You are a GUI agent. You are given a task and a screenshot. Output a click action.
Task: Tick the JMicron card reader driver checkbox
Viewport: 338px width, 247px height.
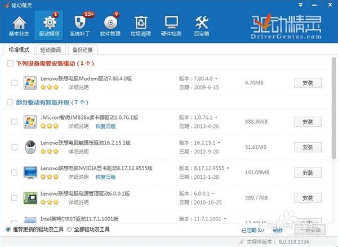pos(15,122)
